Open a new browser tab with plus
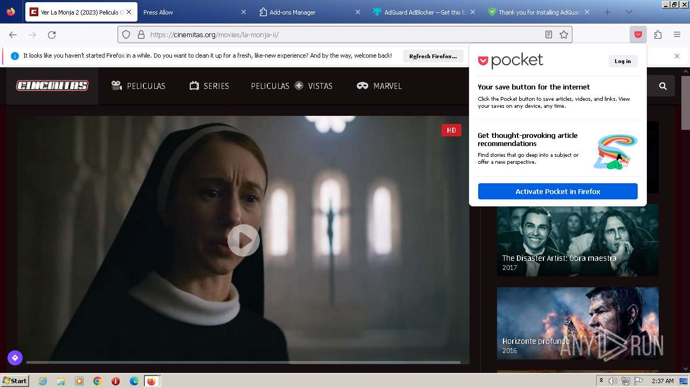Image resolution: width=690 pixels, height=388 pixels. pos(607,12)
